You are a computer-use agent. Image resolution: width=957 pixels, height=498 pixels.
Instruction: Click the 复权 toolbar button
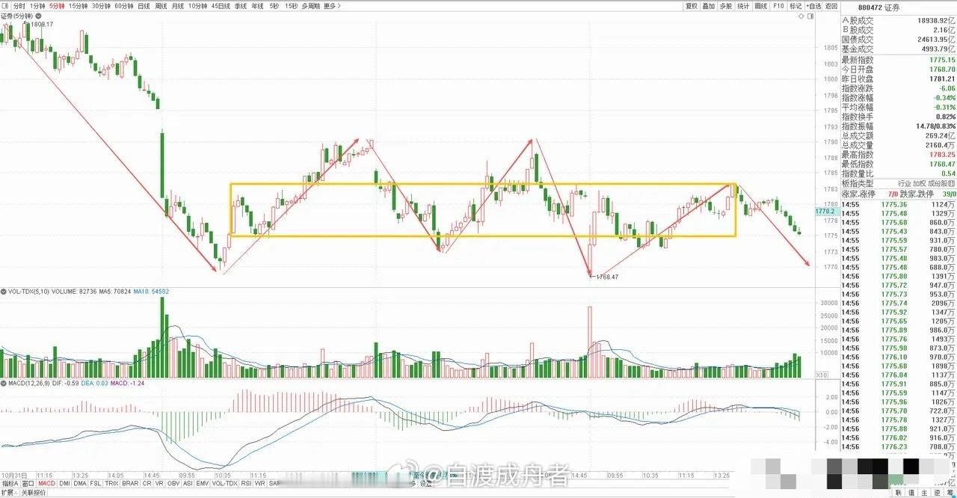[691, 6]
